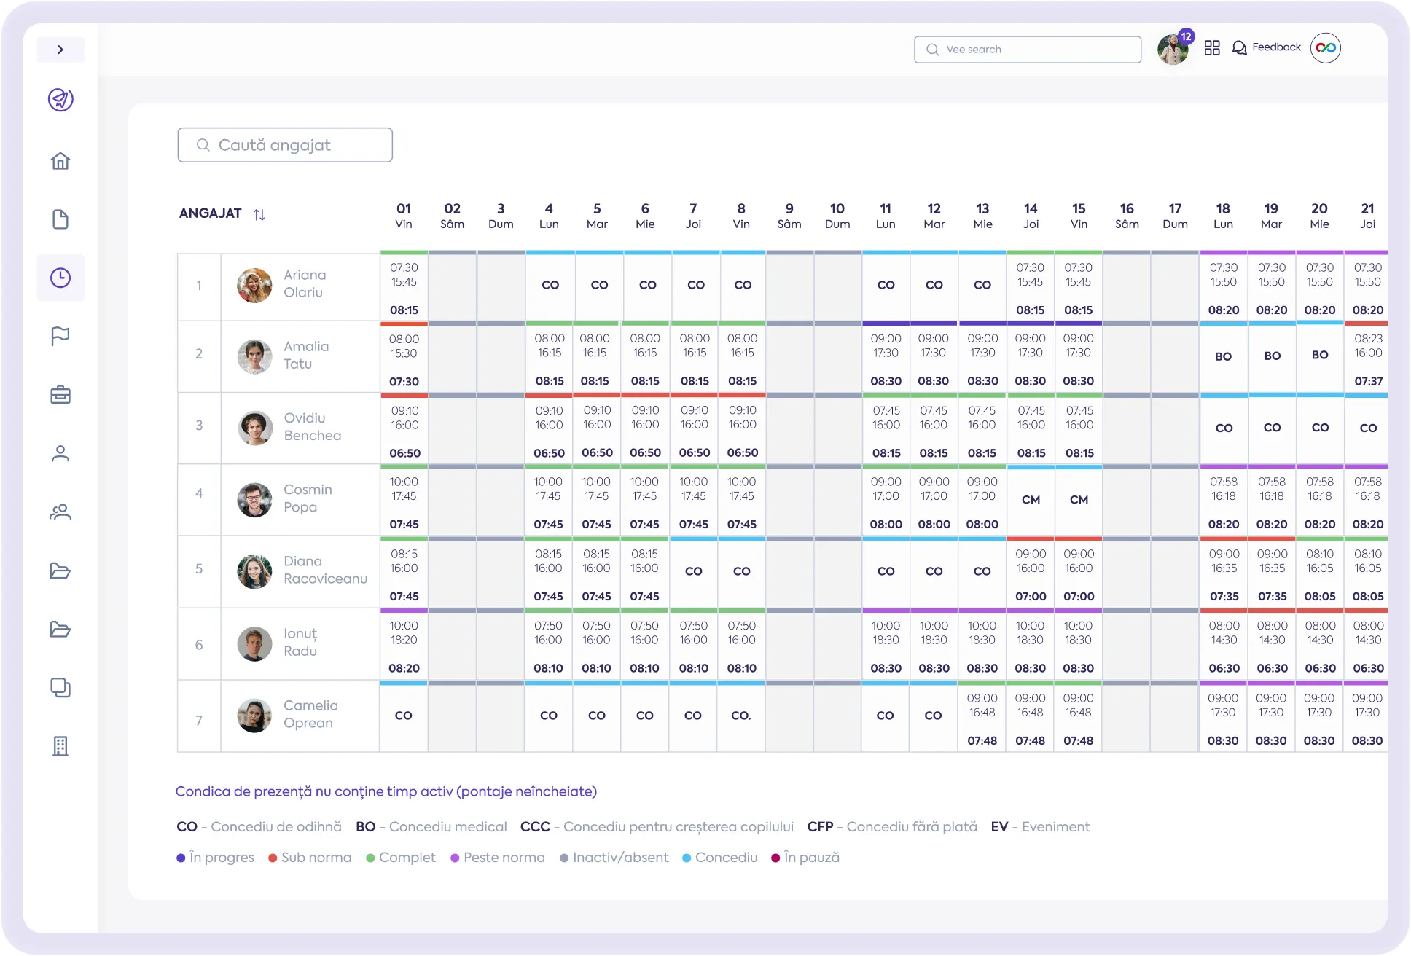Viewport: 1411px width, 956px height.
Task: Click Ovidiu Benchea's CO cell on day 21
Action: click(1368, 428)
